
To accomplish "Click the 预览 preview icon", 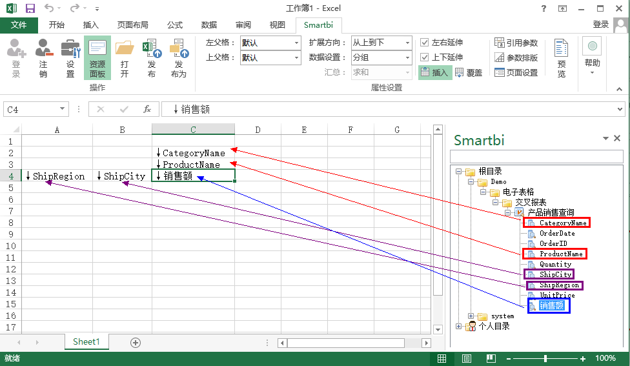I will tap(562, 58).
